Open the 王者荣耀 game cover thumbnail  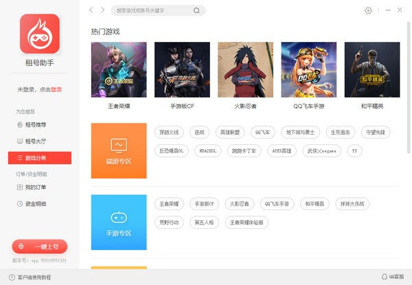119,69
